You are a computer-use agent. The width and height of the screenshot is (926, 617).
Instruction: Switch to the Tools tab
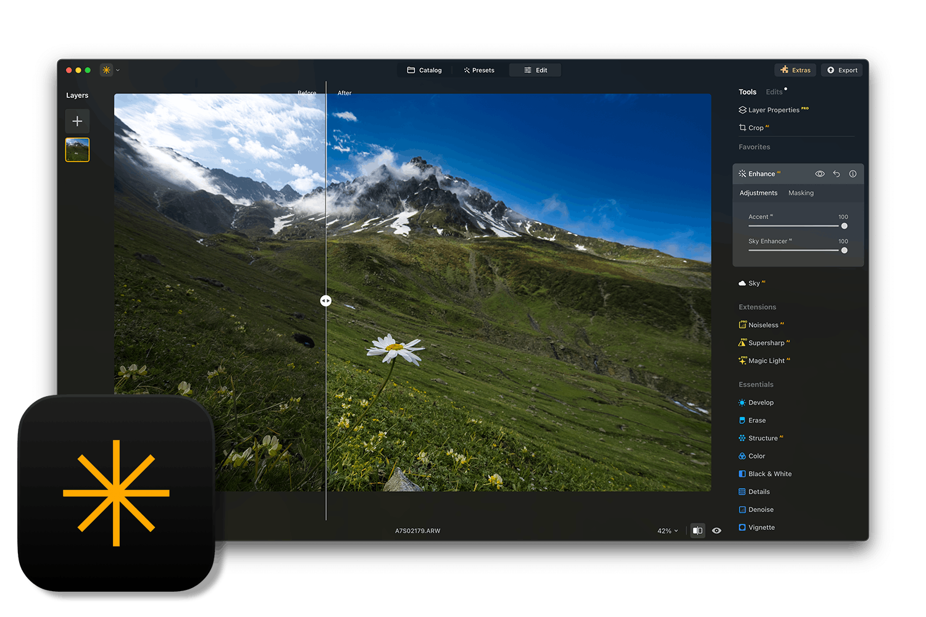click(x=748, y=92)
